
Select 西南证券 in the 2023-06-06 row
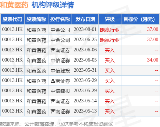60,50
